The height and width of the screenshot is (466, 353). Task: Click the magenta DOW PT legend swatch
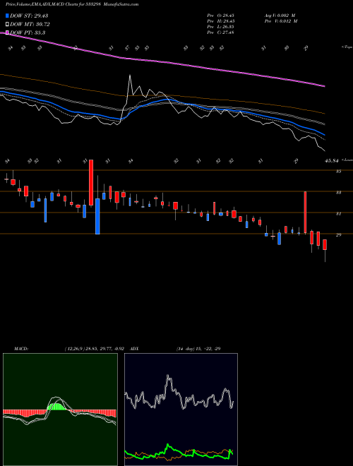coord(8,32)
